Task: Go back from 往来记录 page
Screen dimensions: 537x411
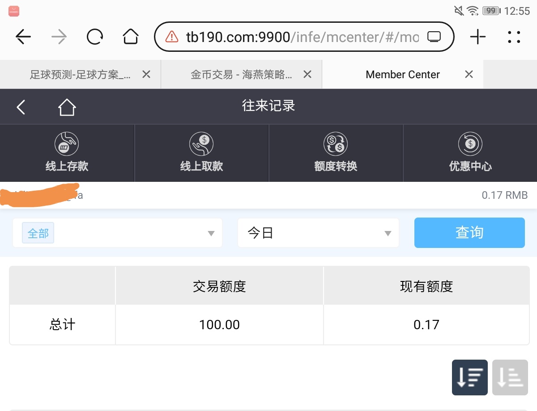Action: pos(21,107)
